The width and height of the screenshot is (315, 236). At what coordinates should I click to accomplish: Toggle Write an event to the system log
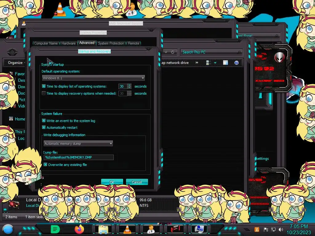point(44,120)
